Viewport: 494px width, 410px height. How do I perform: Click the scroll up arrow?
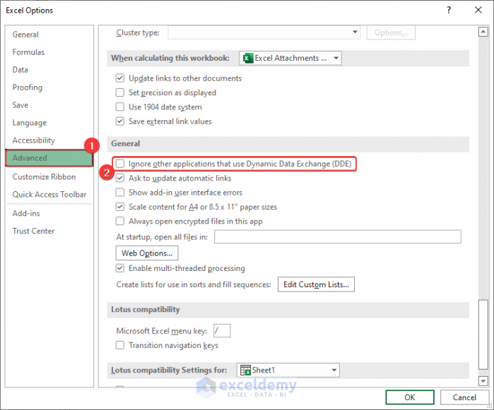(x=483, y=32)
